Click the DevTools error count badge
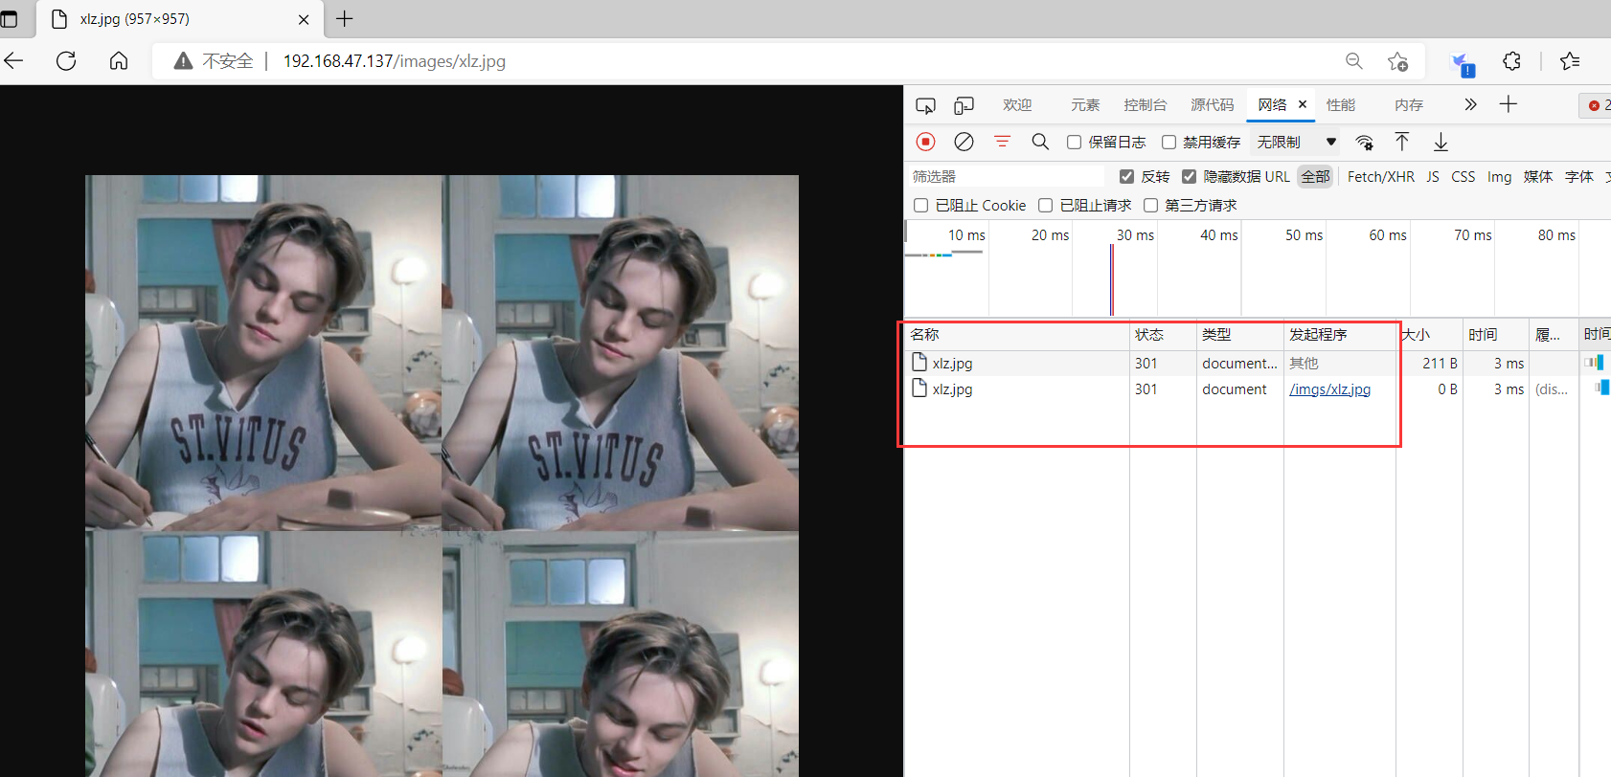Screen dimensions: 1611x777 click(x=1599, y=105)
